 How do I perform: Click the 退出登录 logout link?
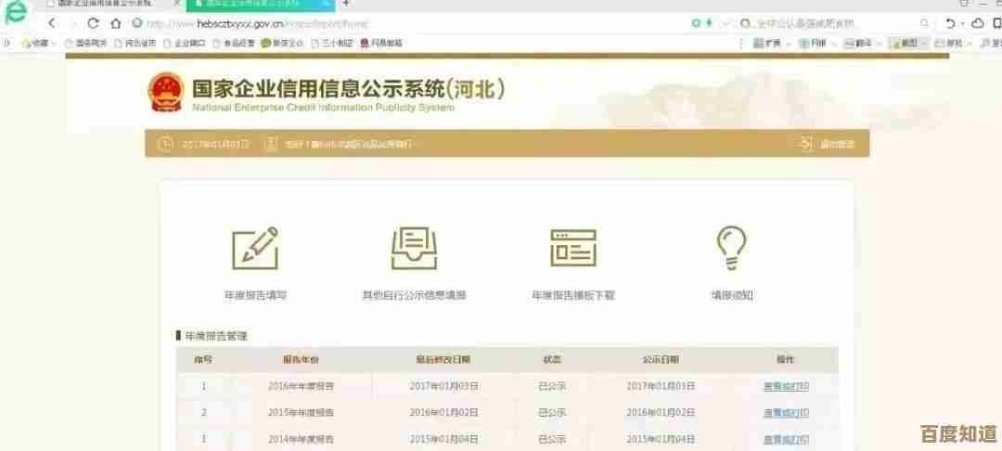(837, 145)
